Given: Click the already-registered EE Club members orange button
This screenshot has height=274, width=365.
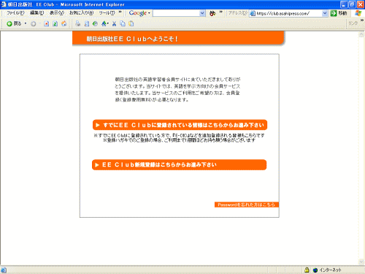Looking at the screenshot, I should click(180, 125).
